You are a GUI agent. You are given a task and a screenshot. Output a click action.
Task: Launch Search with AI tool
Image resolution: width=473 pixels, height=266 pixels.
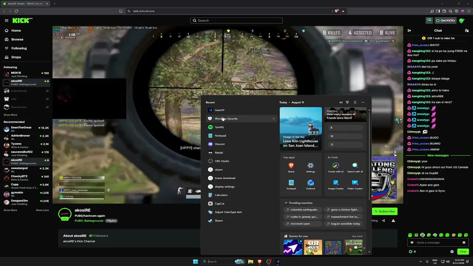(x=355, y=167)
